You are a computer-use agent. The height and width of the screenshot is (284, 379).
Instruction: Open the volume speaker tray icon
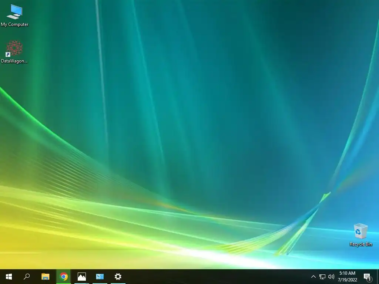tap(331, 277)
